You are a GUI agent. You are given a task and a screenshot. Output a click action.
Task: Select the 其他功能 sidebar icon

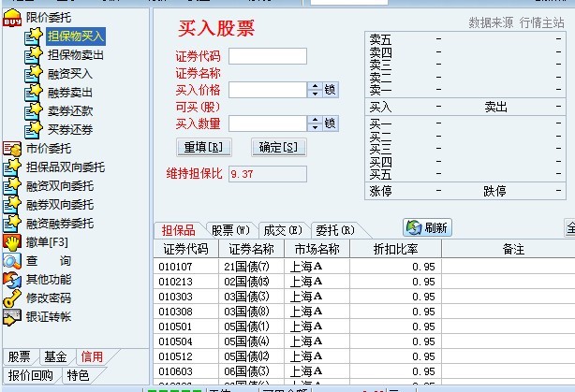click(11, 280)
